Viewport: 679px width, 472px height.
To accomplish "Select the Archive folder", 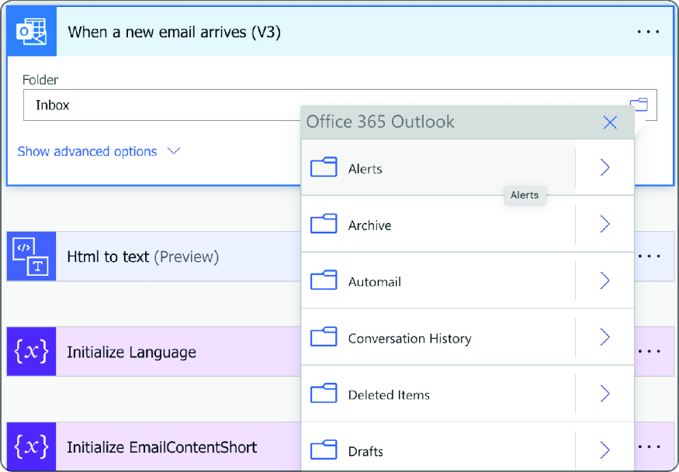I will [x=438, y=224].
